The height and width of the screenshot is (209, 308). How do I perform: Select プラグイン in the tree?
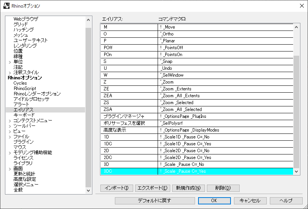(x=23, y=142)
